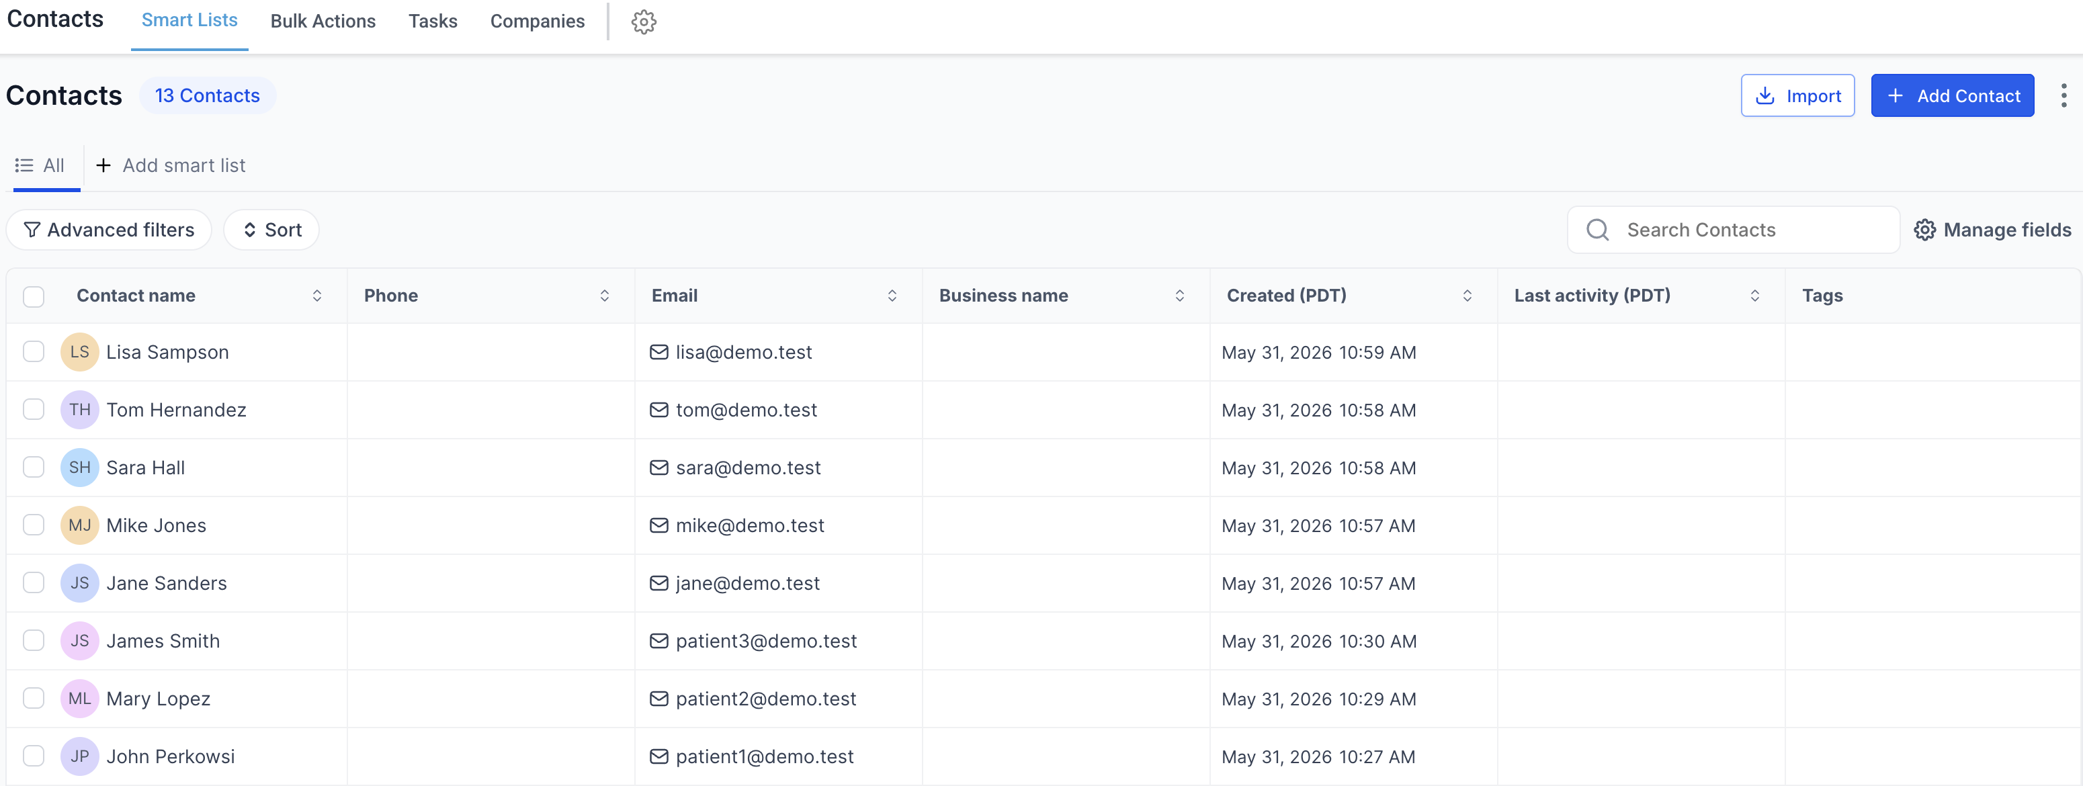Switch to the Smart Lists tab
Screen dimensions: 2083x786
click(189, 20)
